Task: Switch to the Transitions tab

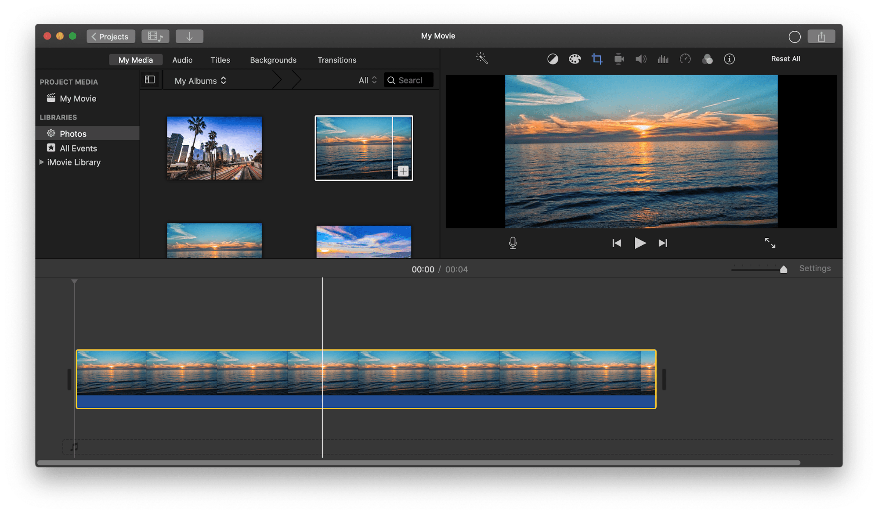Action: 336,59
